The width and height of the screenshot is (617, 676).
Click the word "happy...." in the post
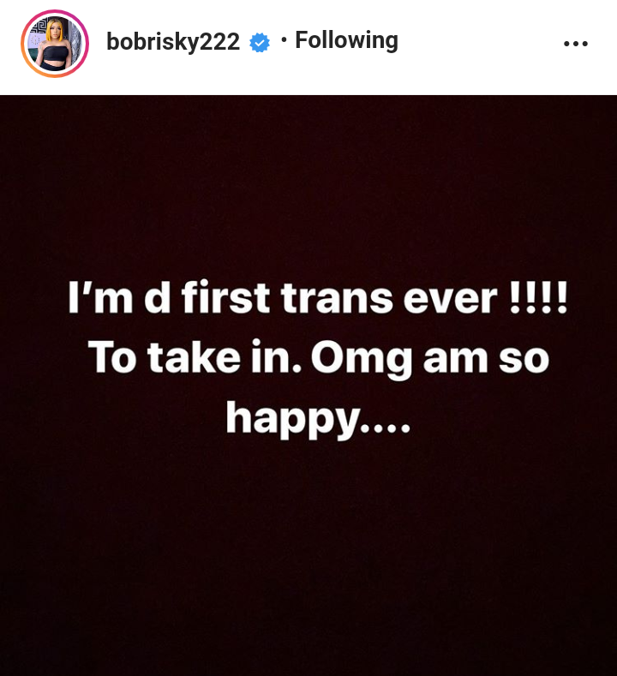tap(318, 418)
